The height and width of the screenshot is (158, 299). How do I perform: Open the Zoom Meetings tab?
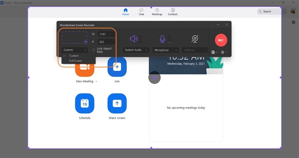pos(157,12)
